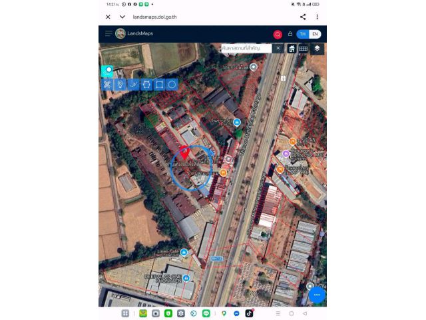Click the red location pin on map
The width and height of the screenshot is (426, 320).
[x=185, y=152]
